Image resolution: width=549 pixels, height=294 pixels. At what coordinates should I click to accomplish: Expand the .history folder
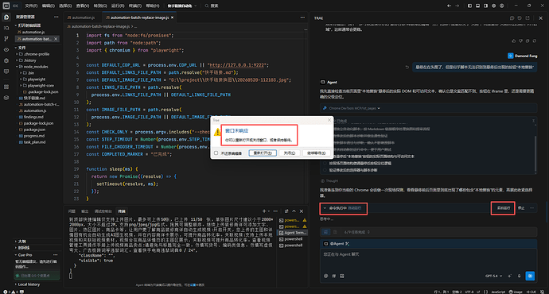click(x=28, y=60)
